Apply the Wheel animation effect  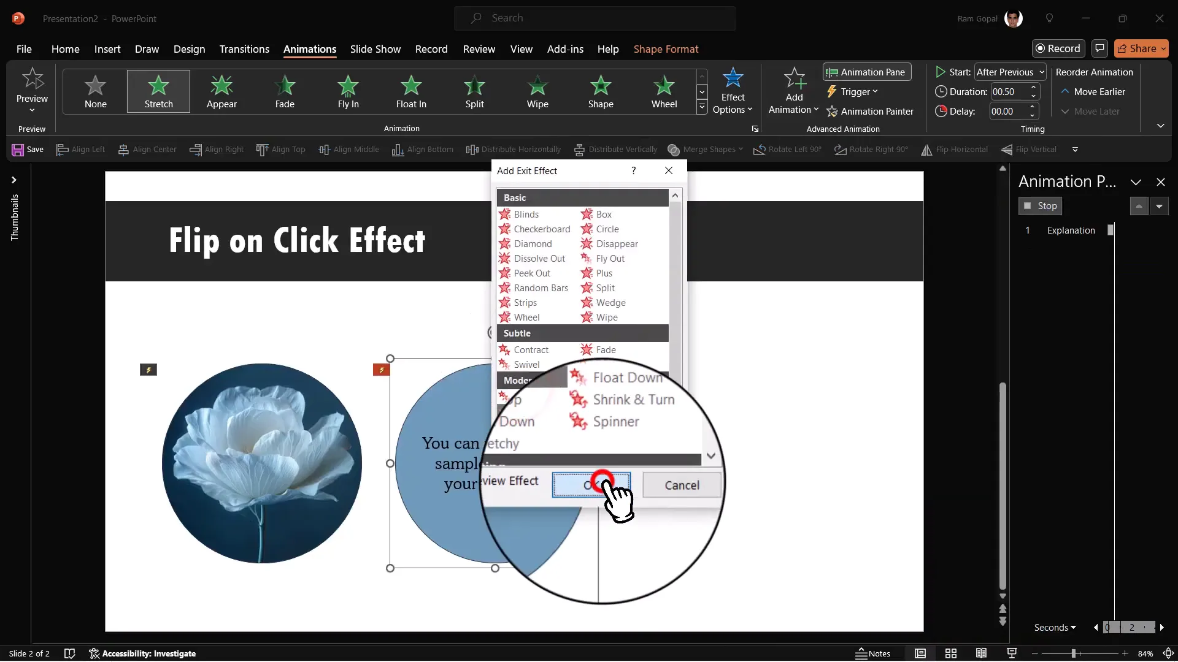point(664,91)
